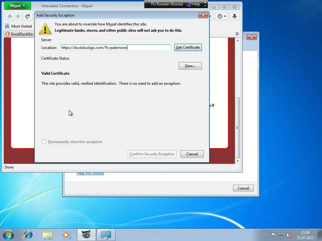The image size is (322, 241).
Task: Click the DuckDuckGo tab favicon
Action: pos(8,34)
